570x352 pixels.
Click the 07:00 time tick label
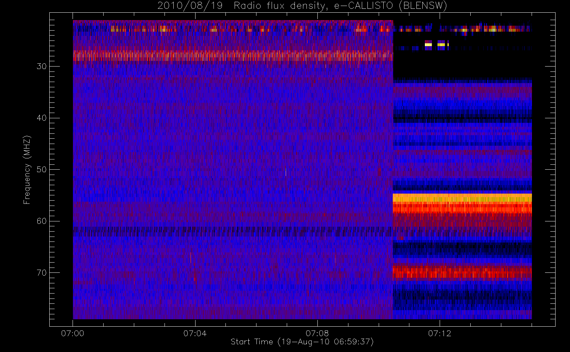73,333
